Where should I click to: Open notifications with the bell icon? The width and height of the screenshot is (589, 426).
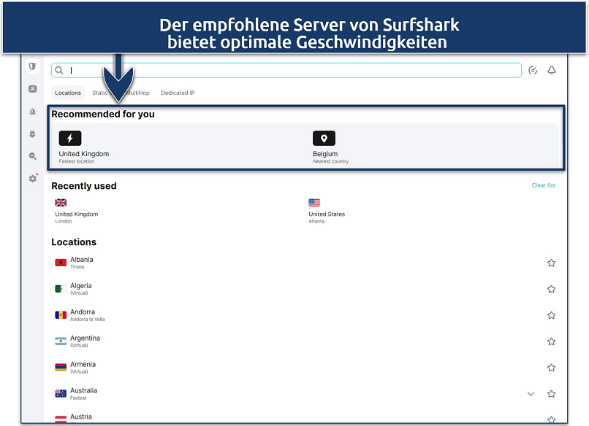(x=552, y=70)
